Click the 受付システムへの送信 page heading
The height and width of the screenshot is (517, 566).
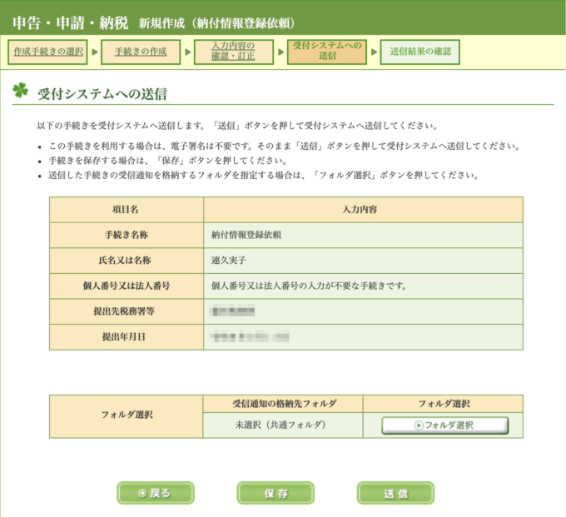[x=102, y=94]
